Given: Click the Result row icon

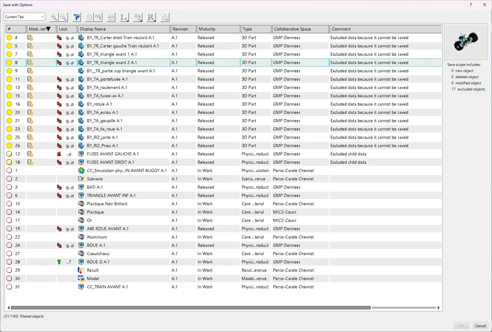Looking at the screenshot, I should click(81, 270).
